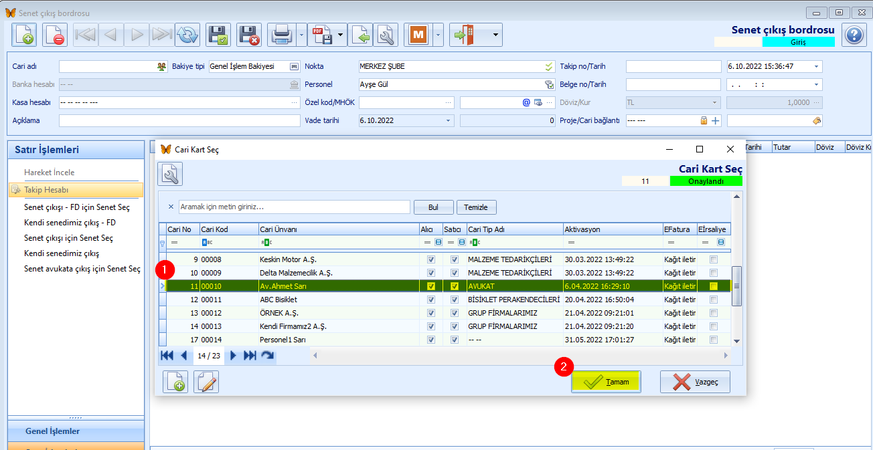Image resolution: width=873 pixels, height=450 pixels.
Task: Clear the search box with the small x
Action: click(171, 207)
